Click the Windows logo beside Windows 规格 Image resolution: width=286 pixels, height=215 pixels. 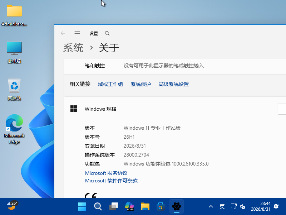(74, 109)
